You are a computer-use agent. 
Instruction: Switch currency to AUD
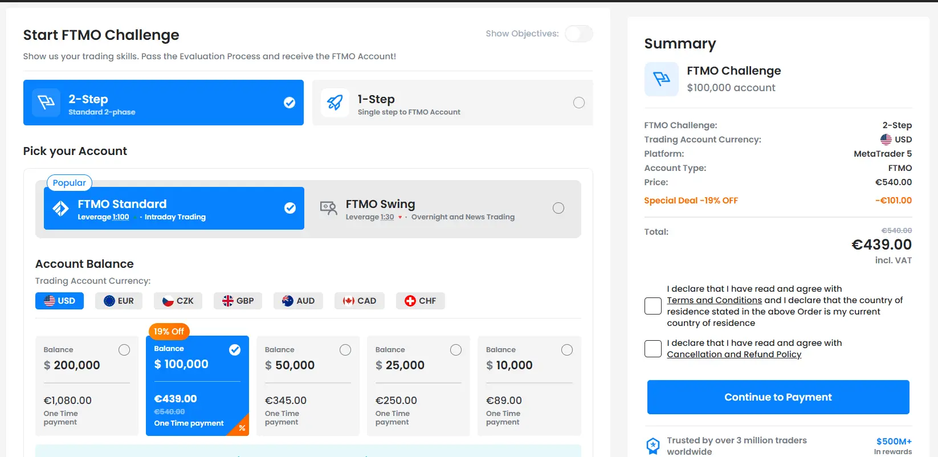click(298, 301)
